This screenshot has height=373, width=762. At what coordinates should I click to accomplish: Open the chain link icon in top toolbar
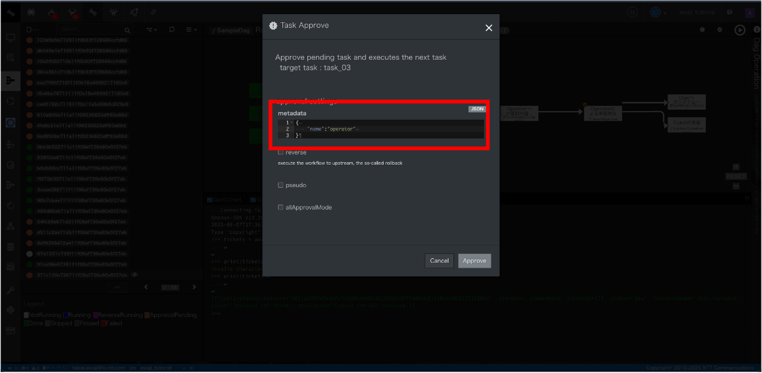[154, 12]
